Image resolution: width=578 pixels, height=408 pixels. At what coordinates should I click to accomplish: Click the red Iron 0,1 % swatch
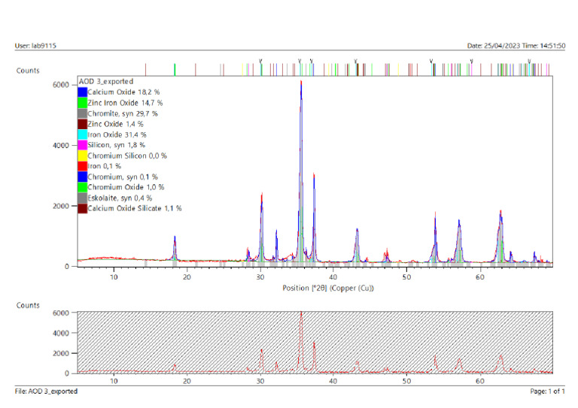(82, 165)
